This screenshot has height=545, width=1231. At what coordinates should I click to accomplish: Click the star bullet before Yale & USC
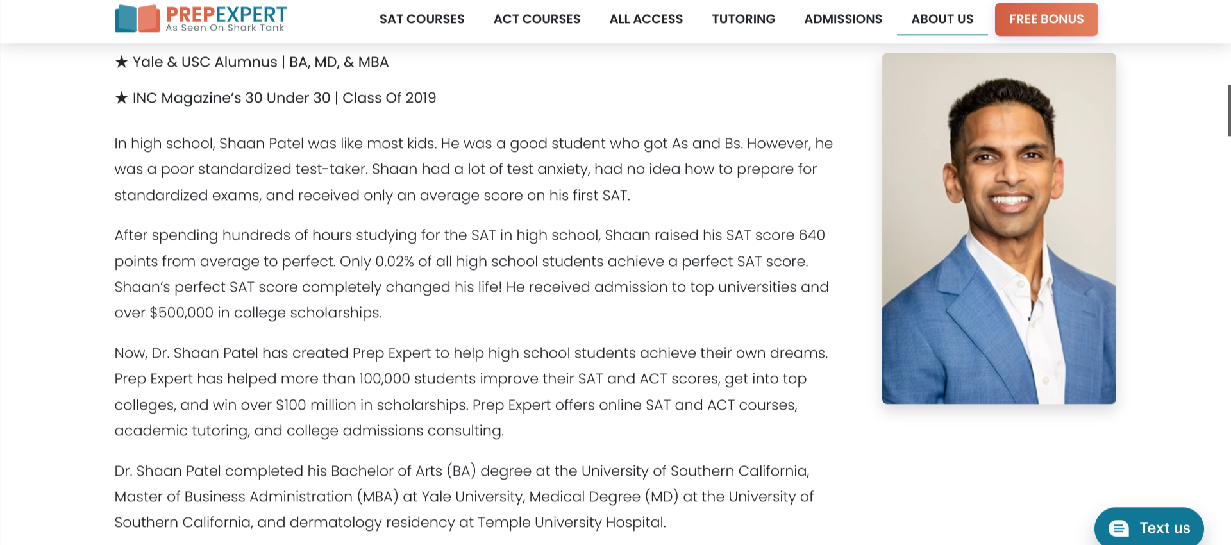tap(121, 62)
